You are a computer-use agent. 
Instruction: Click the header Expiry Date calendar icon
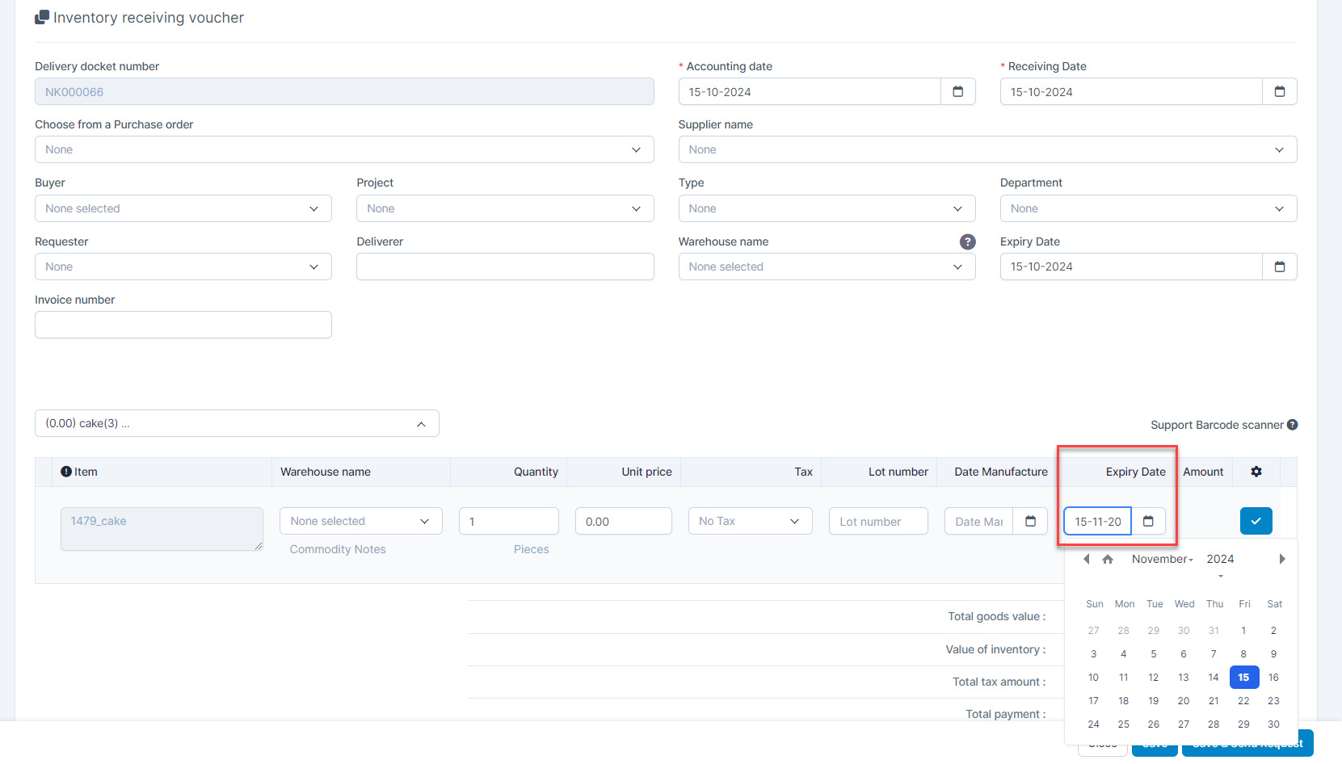coord(1279,267)
